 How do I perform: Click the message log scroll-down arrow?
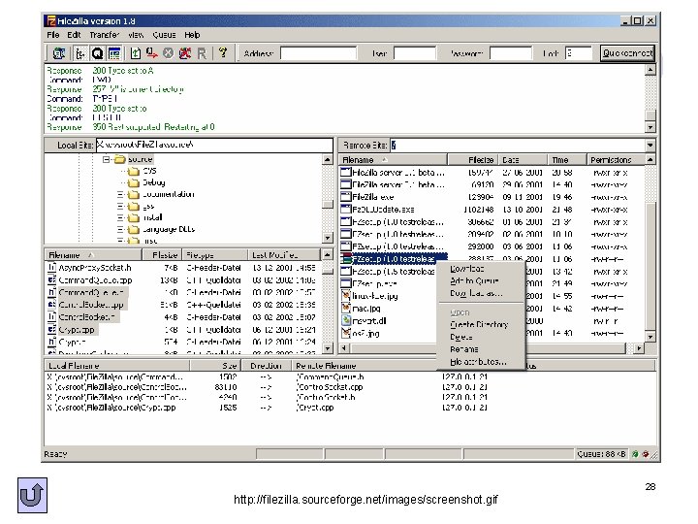650,127
